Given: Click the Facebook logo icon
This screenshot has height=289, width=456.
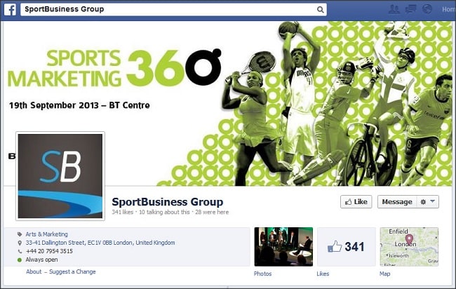Looking at the screenshot, I should click(x=10, y=9).
